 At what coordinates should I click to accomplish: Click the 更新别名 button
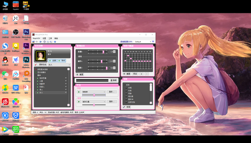pyautogui.click(x=41, y=65)
